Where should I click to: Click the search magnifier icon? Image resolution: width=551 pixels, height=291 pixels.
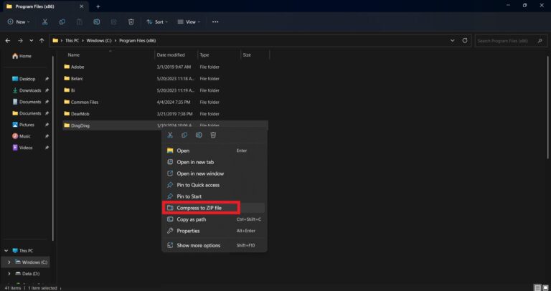tap(540, 41)
